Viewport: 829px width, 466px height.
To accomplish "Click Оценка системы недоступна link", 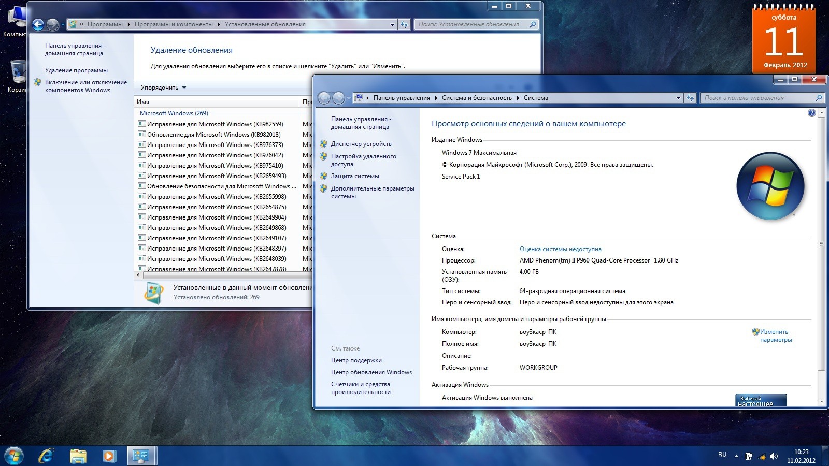I will point(561,249).
